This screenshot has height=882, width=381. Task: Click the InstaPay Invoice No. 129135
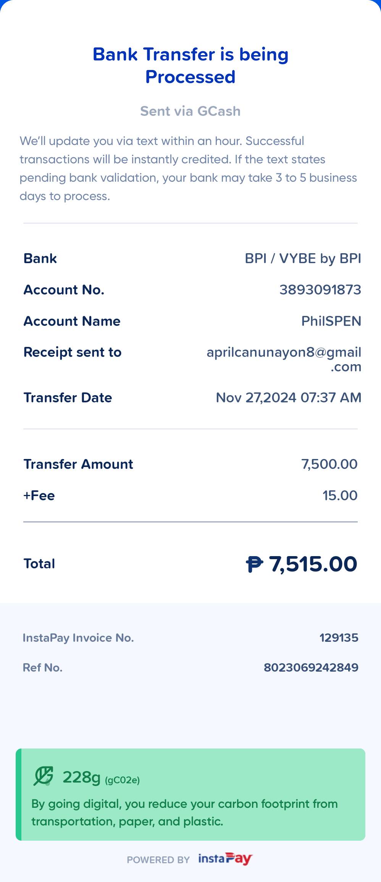[x=339, y=638]
